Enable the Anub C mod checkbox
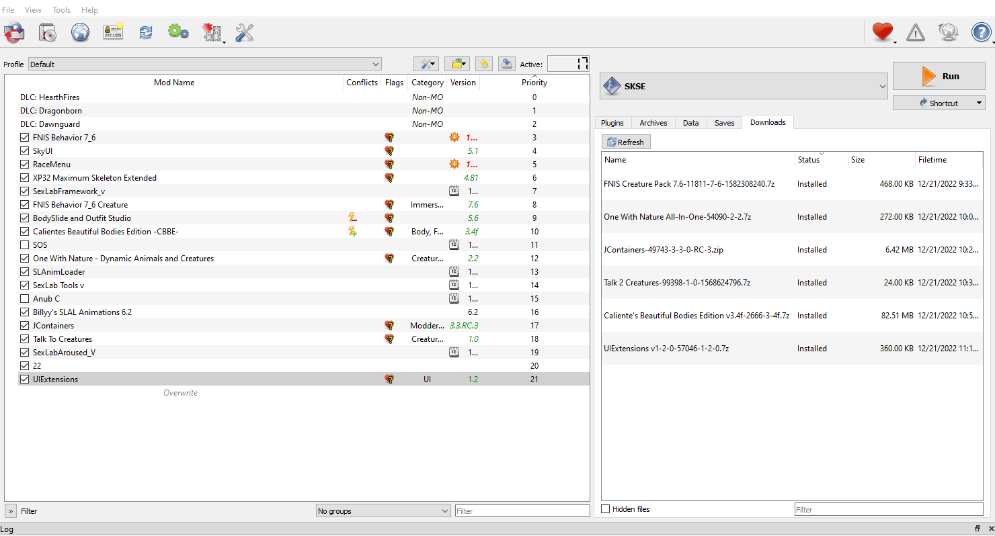 click(x=25, y=299)
